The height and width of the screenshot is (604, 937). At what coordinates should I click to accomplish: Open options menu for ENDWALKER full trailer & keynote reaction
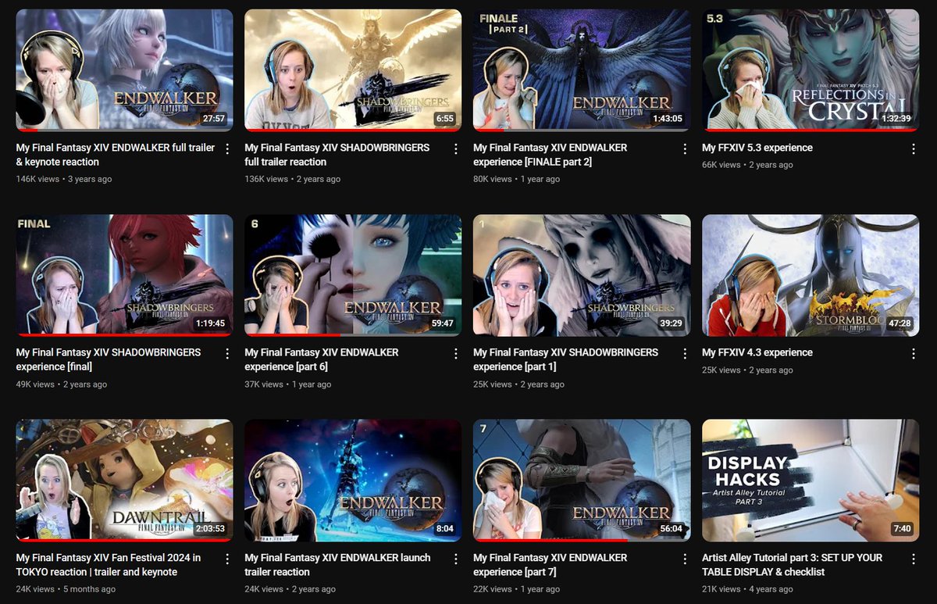click(x=227, y=148)
